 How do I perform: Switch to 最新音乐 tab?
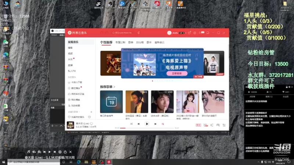click(x=159, y=43)
